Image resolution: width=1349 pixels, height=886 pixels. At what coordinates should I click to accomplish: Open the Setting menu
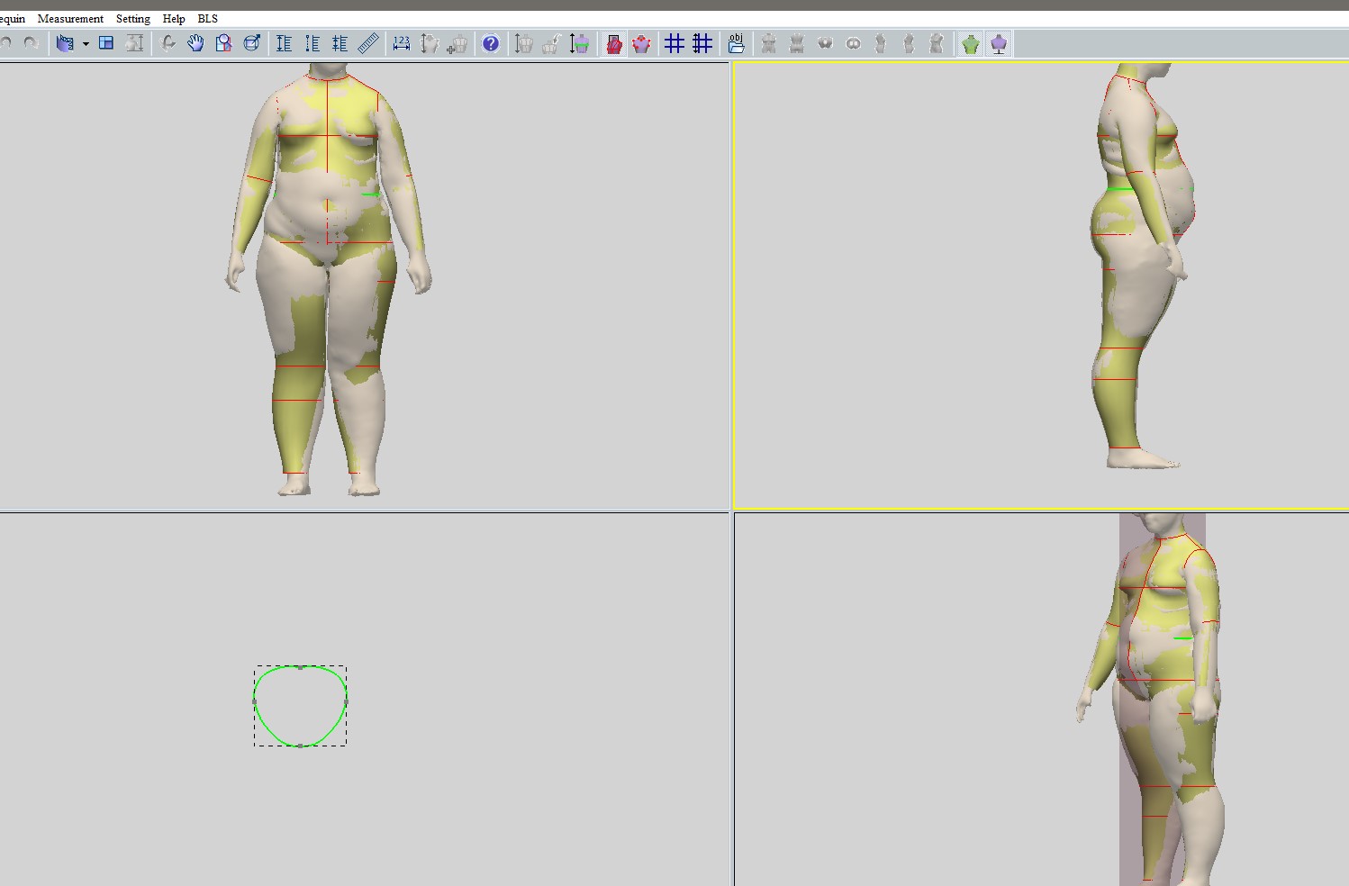(133, 18)
